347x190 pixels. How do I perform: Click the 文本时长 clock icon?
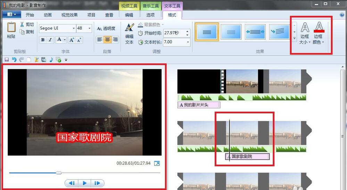click(x=140, y=42)
